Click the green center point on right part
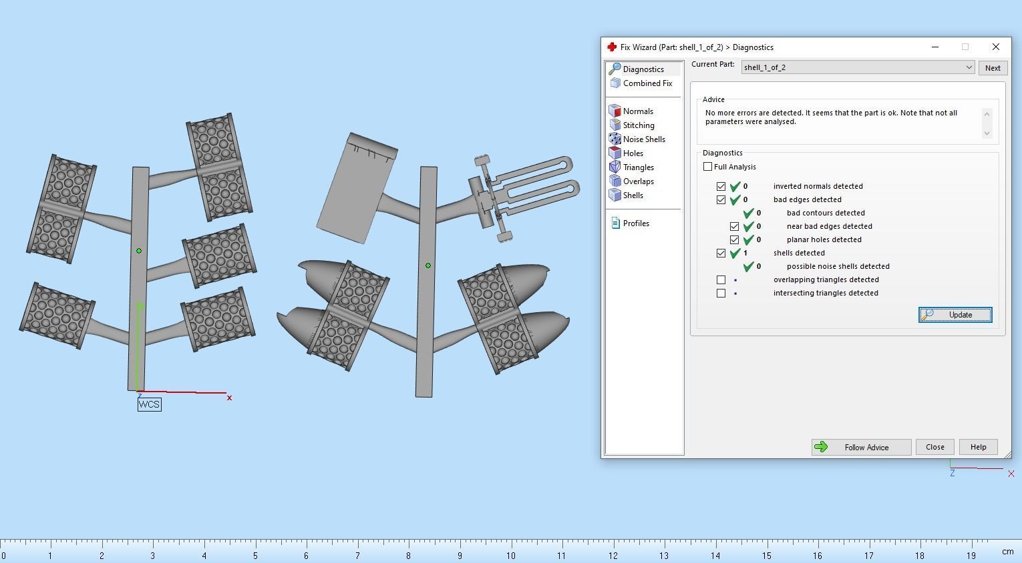Image resolution: width=1022 pixels, height=563 pixels. (428, 265)
